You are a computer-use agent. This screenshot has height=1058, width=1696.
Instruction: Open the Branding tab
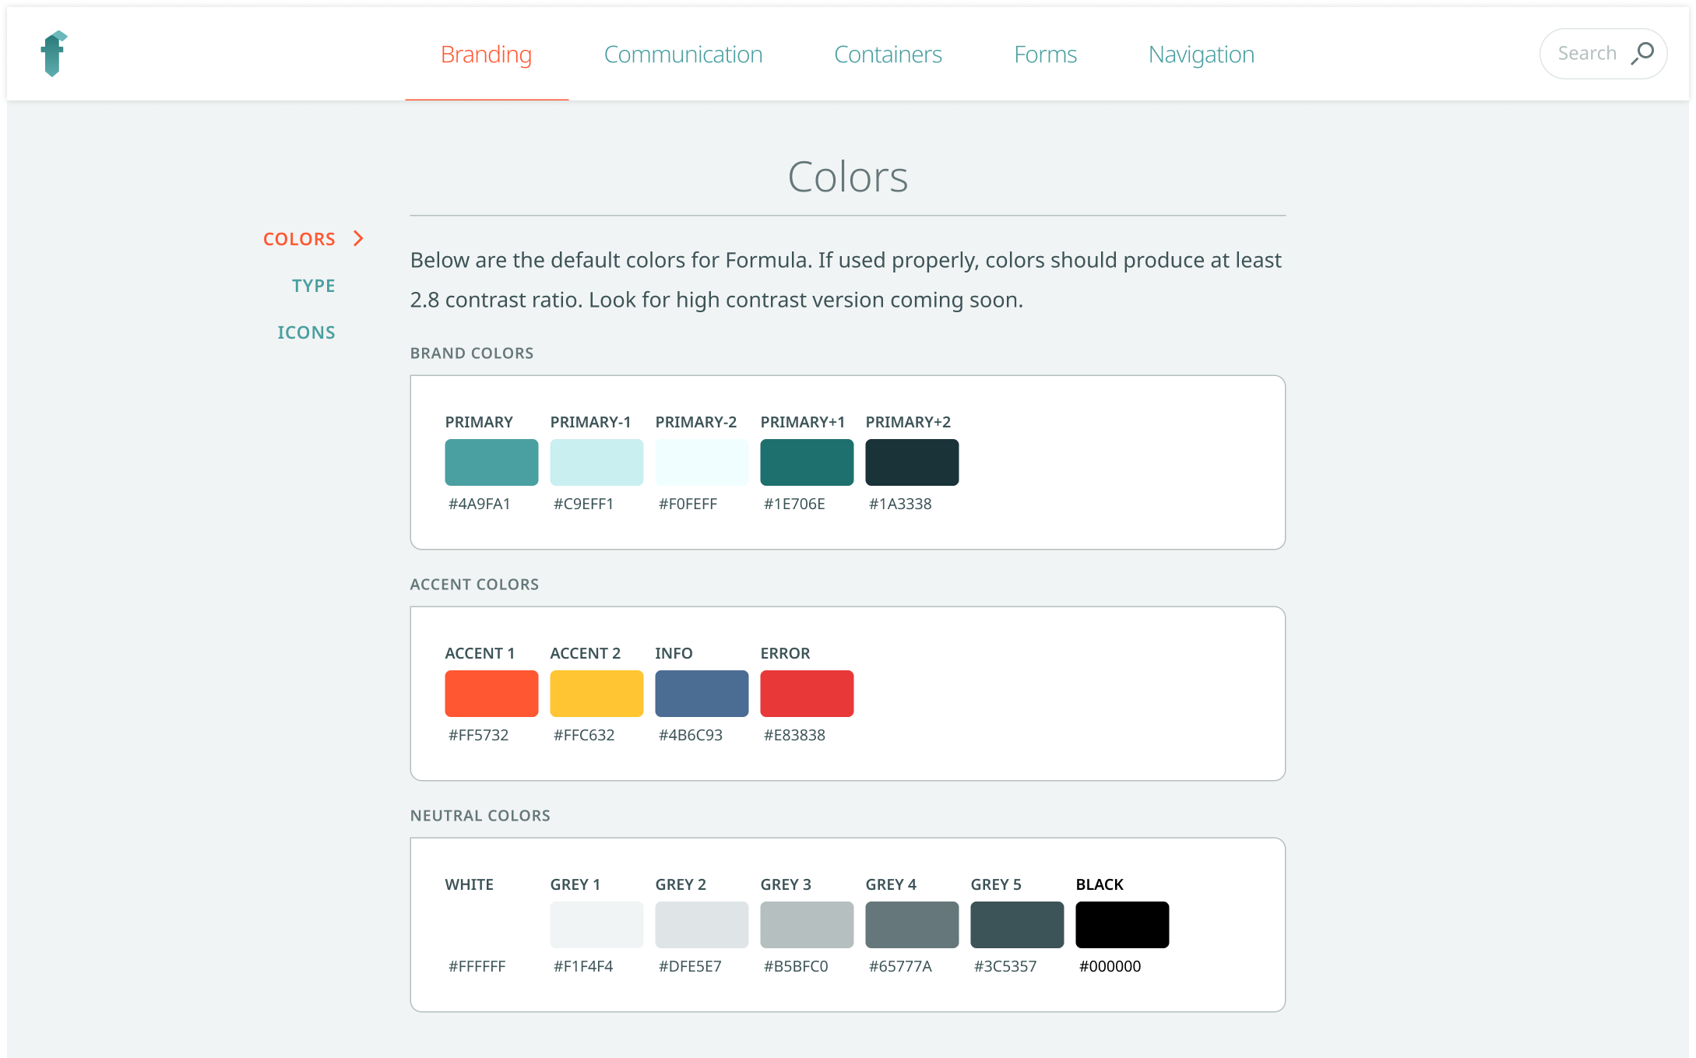[x=486, y=54]
